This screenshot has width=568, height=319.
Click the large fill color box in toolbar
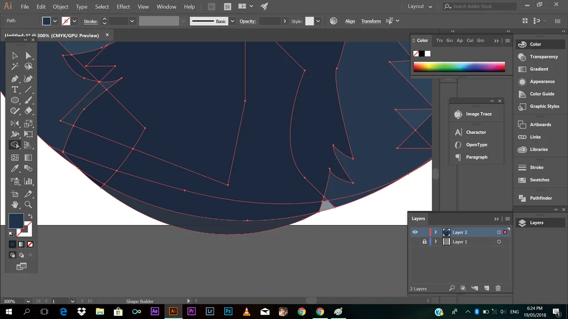coord(16,221)
